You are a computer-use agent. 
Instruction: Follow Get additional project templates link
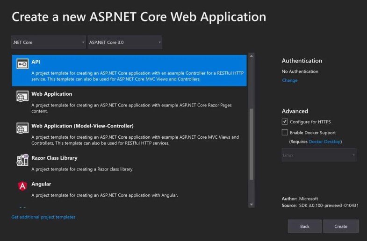43,217
